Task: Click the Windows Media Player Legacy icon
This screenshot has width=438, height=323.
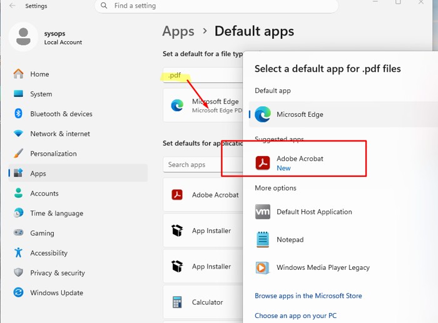Action: (x=263, y=267)
